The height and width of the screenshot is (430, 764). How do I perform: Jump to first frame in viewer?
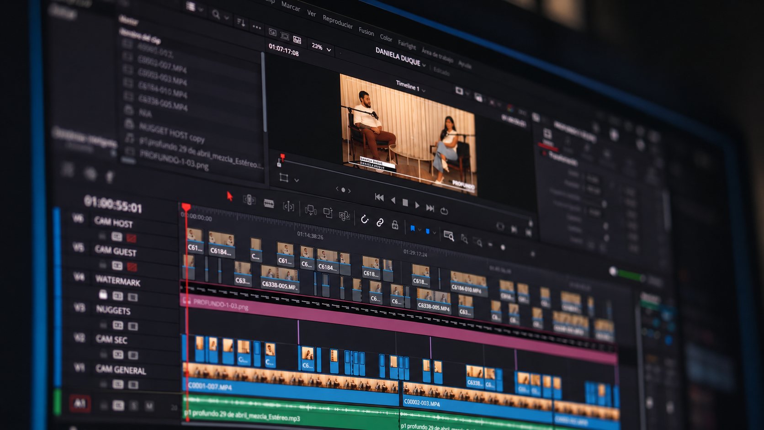379,197
